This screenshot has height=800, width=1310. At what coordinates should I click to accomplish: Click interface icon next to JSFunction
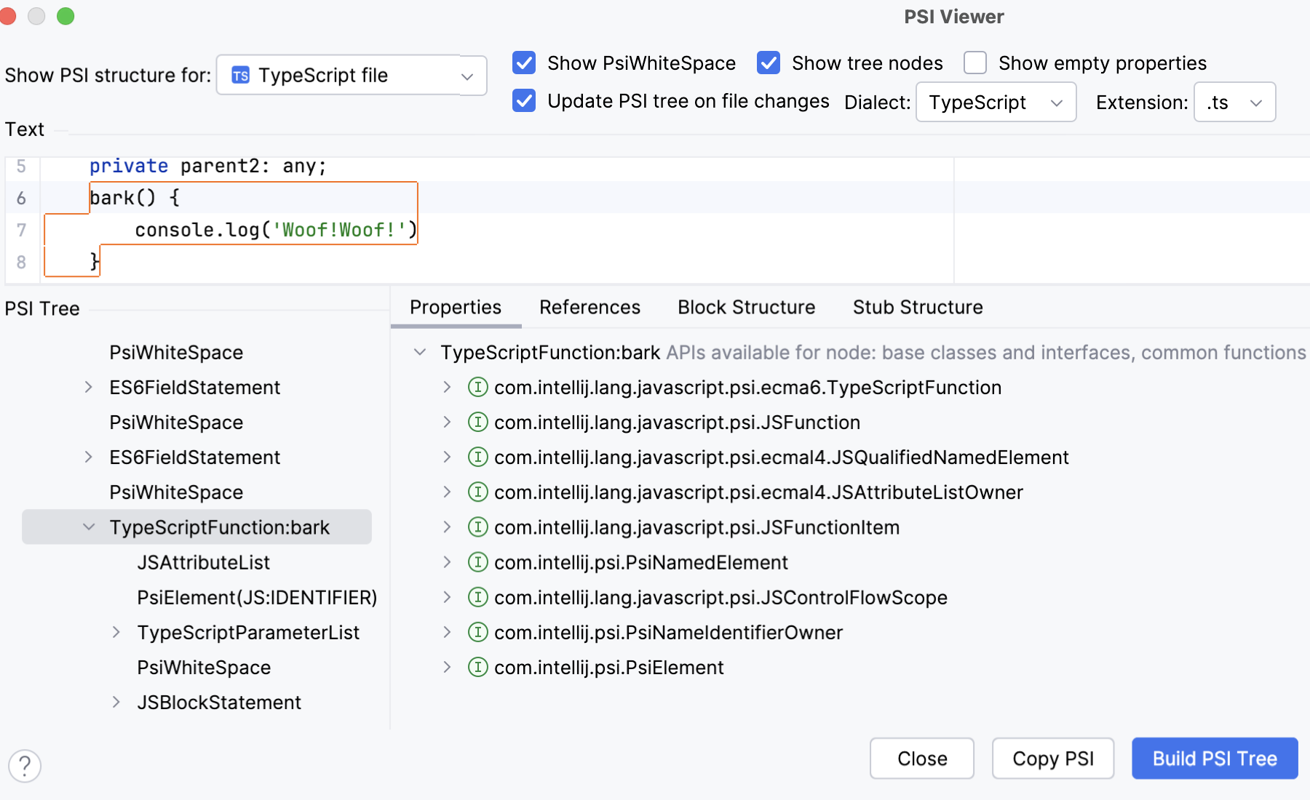[x=477, y=422]
